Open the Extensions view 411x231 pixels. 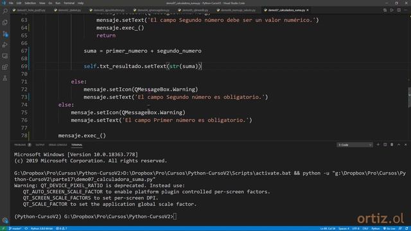(5, 67)
